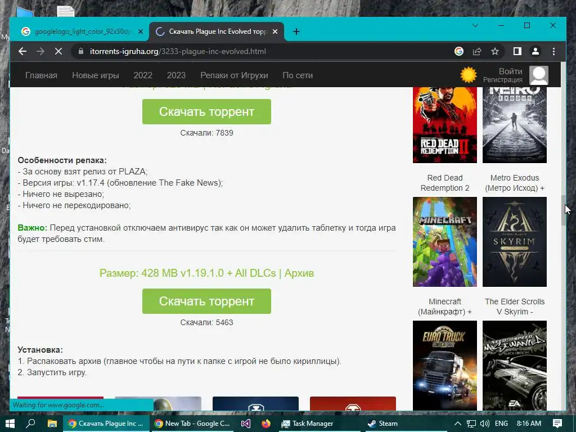Screen dimensions: 576x432
Task: Open taskbar search magnifier
Action: [x=30, y=424]
